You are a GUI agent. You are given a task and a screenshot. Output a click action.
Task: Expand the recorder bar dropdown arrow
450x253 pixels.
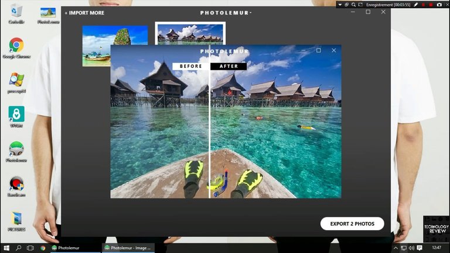click(x=340, y=5)
